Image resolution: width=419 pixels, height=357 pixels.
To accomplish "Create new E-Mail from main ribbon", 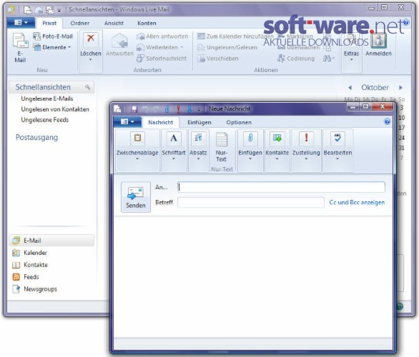I will pos(20,48).
